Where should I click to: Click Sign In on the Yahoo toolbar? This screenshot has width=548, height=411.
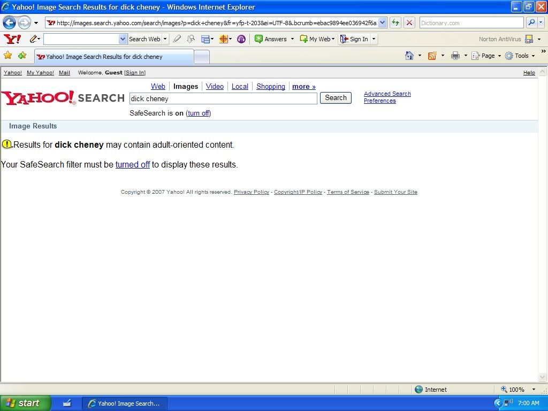[354, 39]
